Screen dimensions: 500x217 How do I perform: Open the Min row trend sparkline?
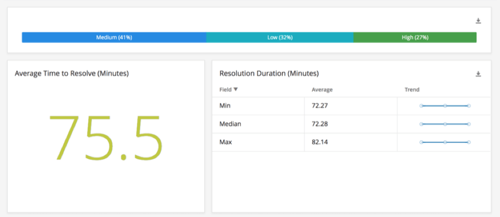pyautogui.click(x=445, y=106)
